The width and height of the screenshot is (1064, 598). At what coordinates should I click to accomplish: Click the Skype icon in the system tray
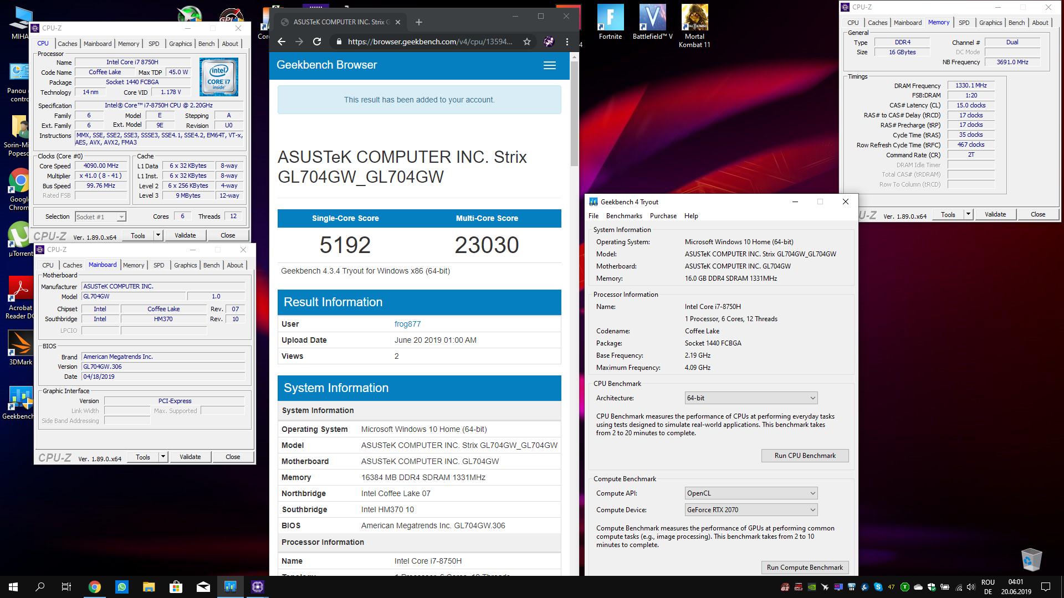point(878,587)
